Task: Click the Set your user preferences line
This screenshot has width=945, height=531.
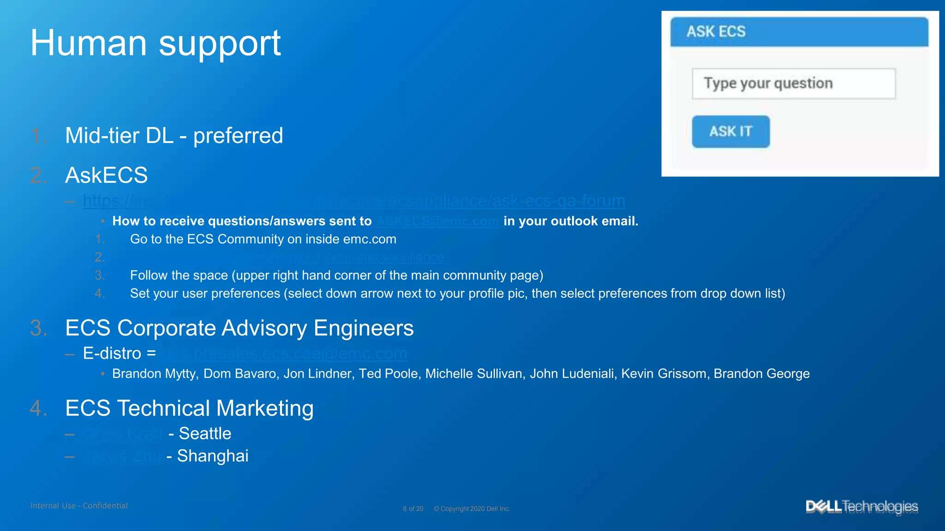Action: (x=457, y=294)
